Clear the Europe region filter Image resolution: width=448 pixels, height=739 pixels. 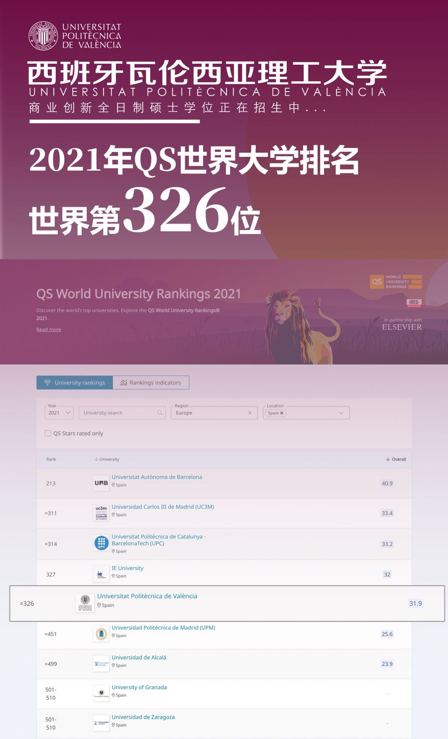coord(250,413)
